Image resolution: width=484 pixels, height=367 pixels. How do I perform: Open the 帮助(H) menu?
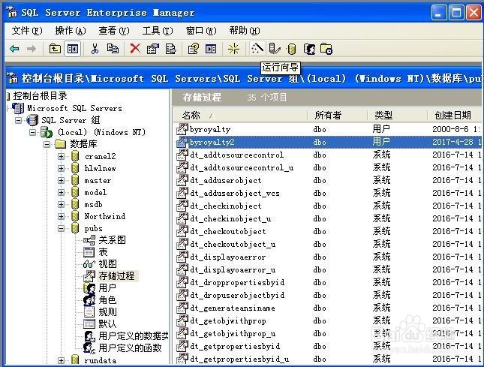[x=245, y=31]
